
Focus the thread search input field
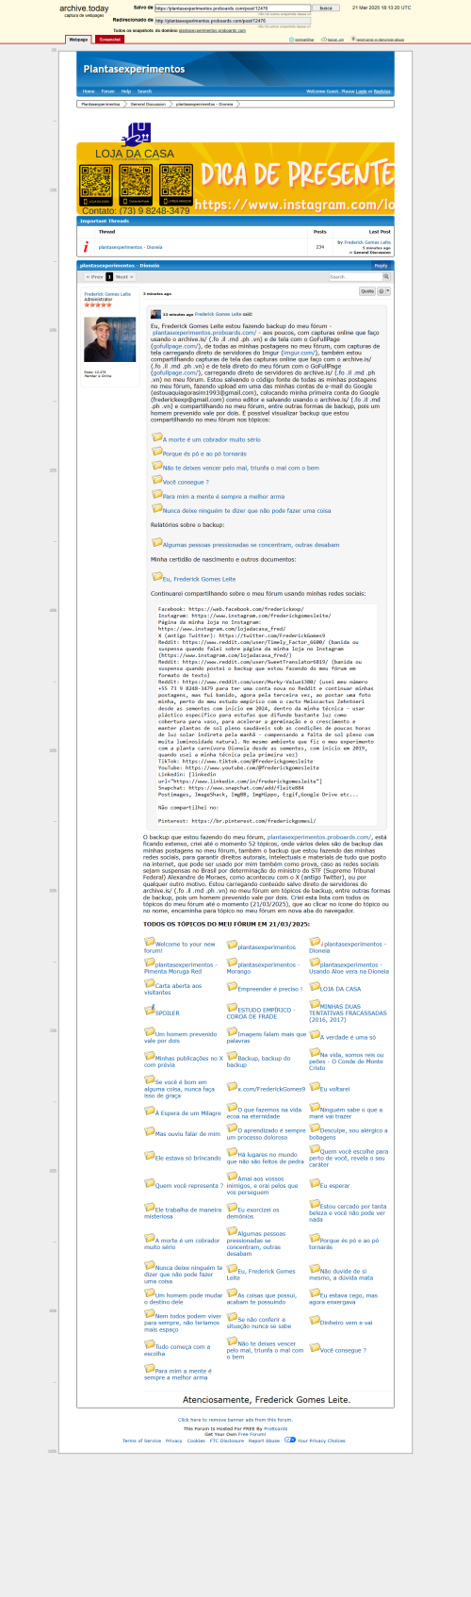point(355,277)
